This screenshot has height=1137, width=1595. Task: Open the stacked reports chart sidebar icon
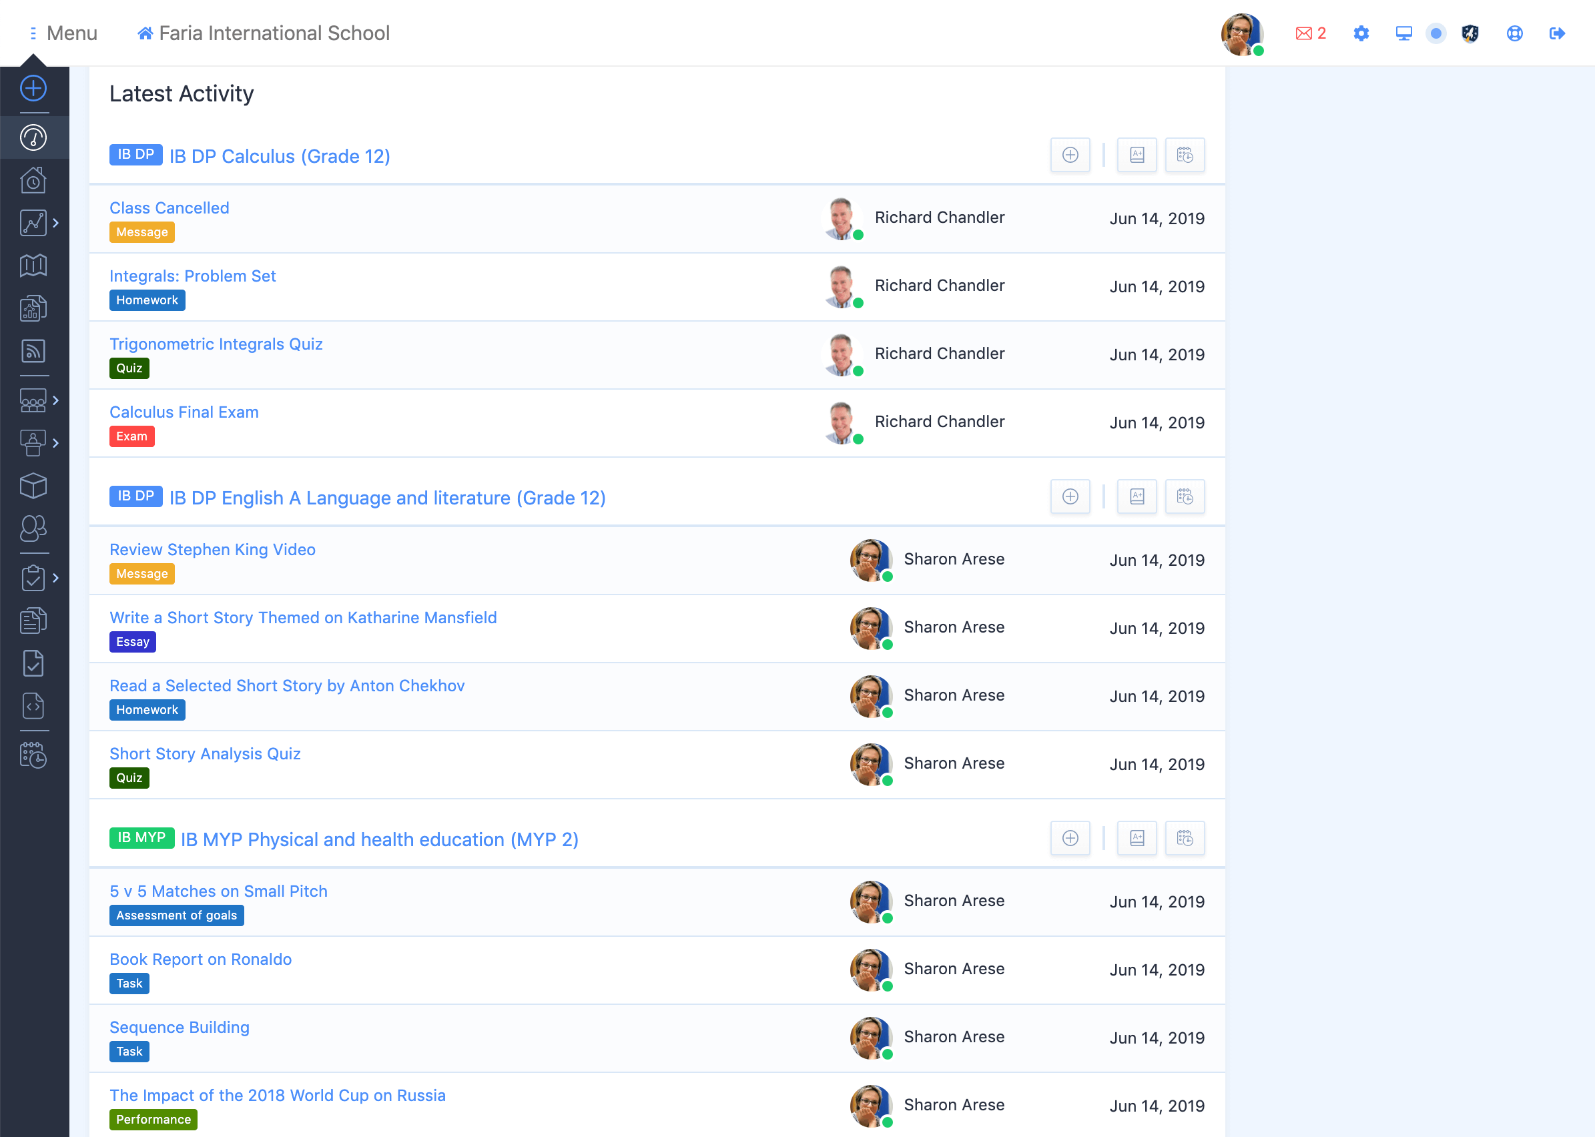click(x=33, y=308)
